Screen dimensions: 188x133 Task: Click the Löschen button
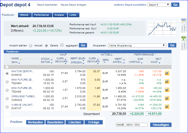pos(75,122)
